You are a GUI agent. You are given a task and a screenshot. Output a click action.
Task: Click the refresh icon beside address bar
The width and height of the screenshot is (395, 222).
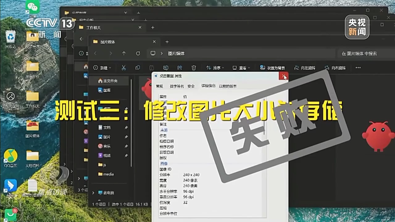[x=138, y=53]
